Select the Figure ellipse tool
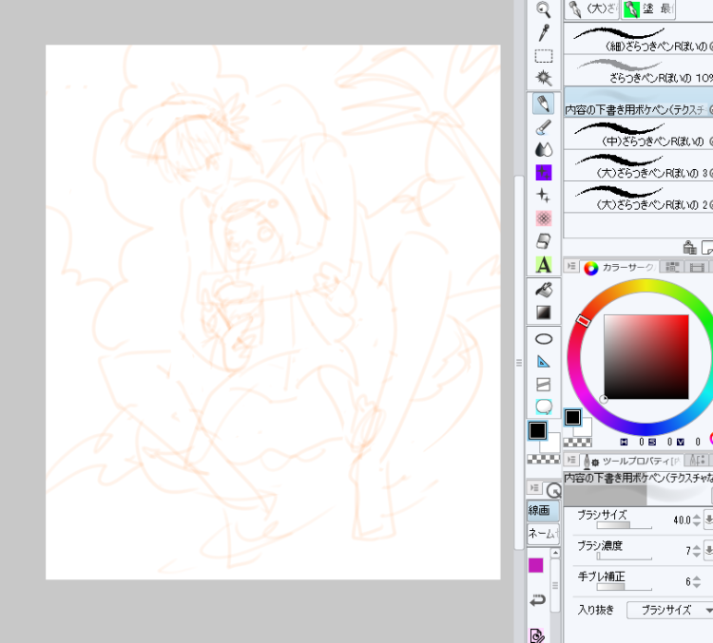 click(544, 339)
